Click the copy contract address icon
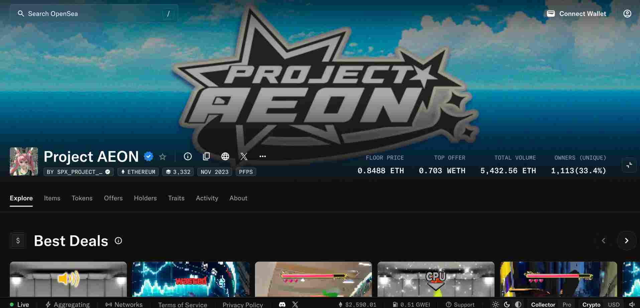Image resolution: width=640 pixels, height=308 pixels. point(206,156)
